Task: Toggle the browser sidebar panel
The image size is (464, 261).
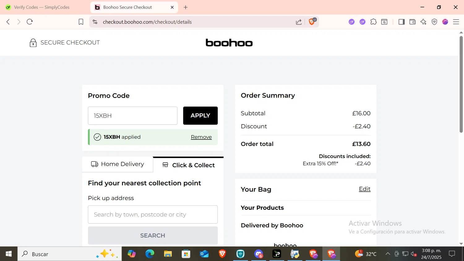Action: tap(402, 22)
